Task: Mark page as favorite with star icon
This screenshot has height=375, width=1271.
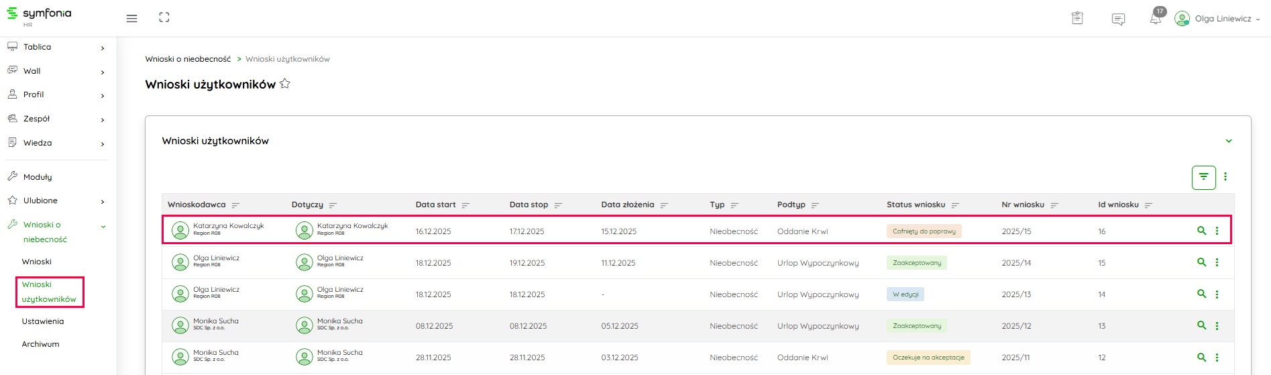Action: tap(285, 84)
